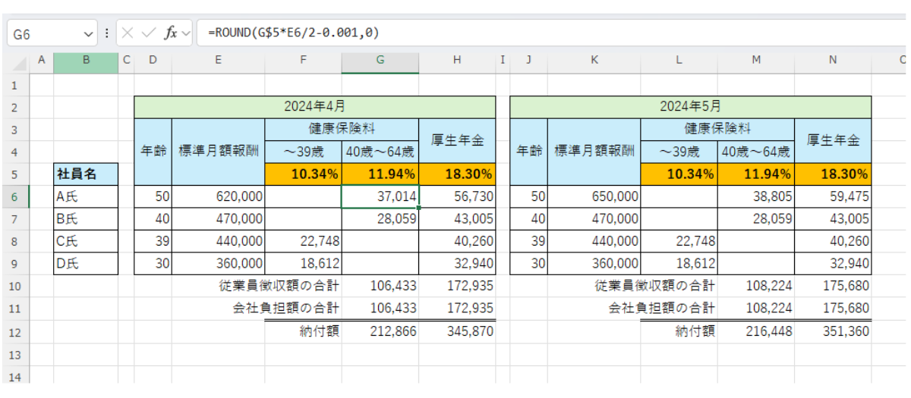Image resolution: width=911 pixels, height=398 pixels.
Task: Click the 2024年5月 merged header cell
Action: coord(690,107)
